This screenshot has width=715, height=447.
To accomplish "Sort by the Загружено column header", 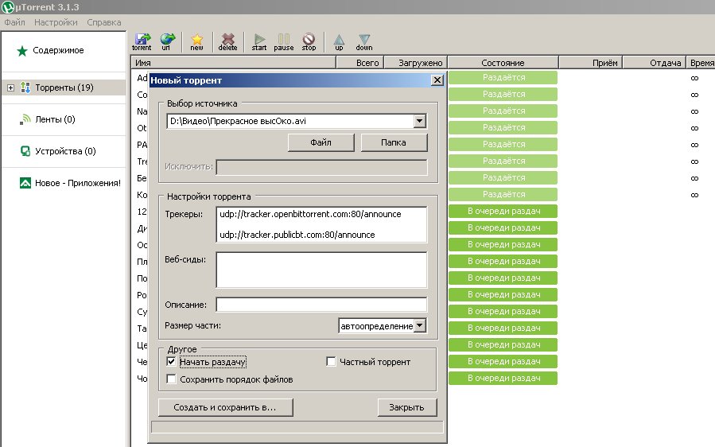I will tap(416, 63).
